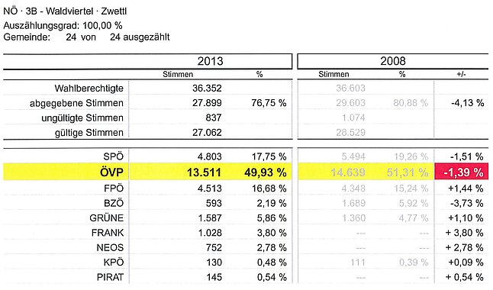Select the PIRAT row label
Viewport: 493px width, 290px height.
pyautogui.click(x=111, y=278)
